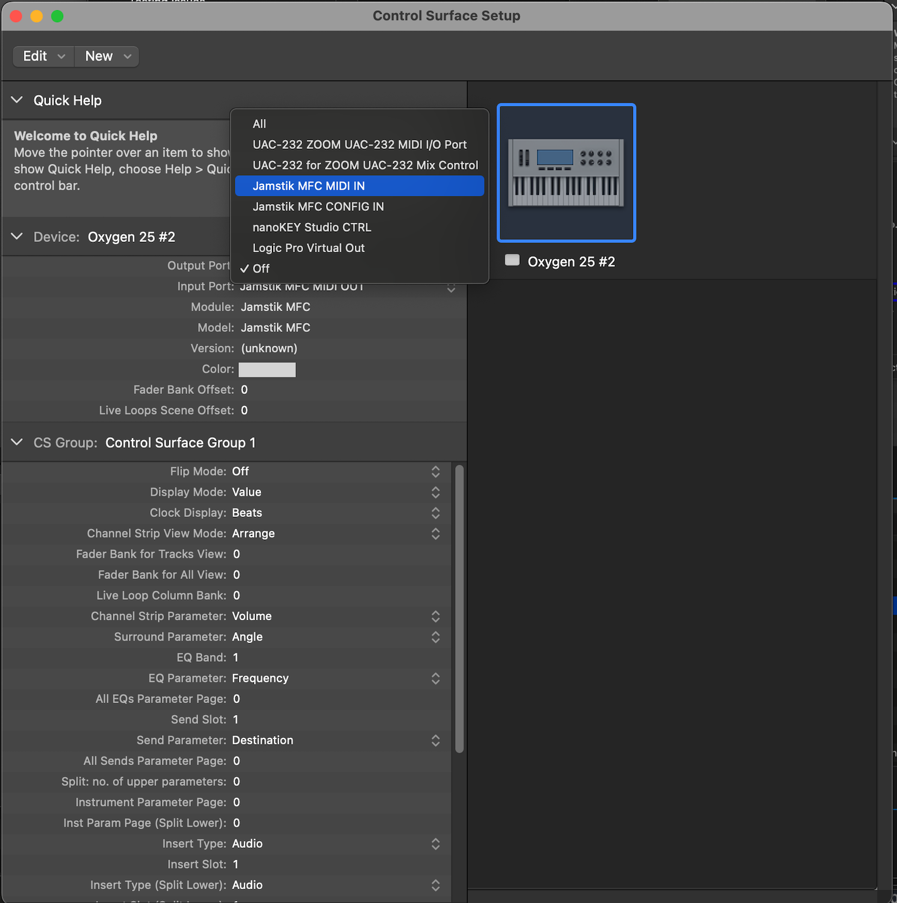
Task: Open the Channel Strip Parameter selector
Action: [436, 617]
